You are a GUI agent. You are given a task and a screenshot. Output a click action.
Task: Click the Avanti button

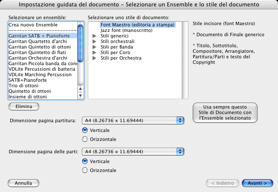pyautogui.click(x=257, y=183)
